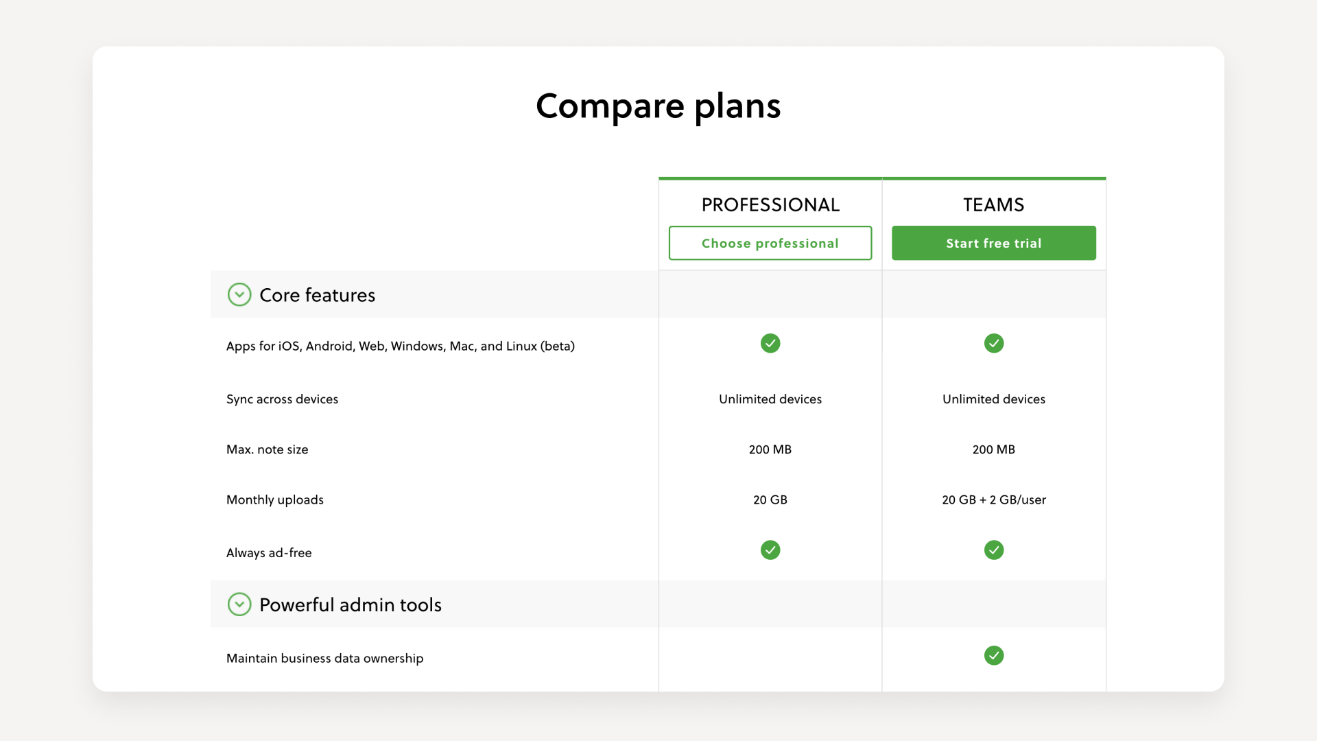Collapse the Powerful admin tools chevron
This screenshot has width=1317, height=741.
tap(239, 604)
